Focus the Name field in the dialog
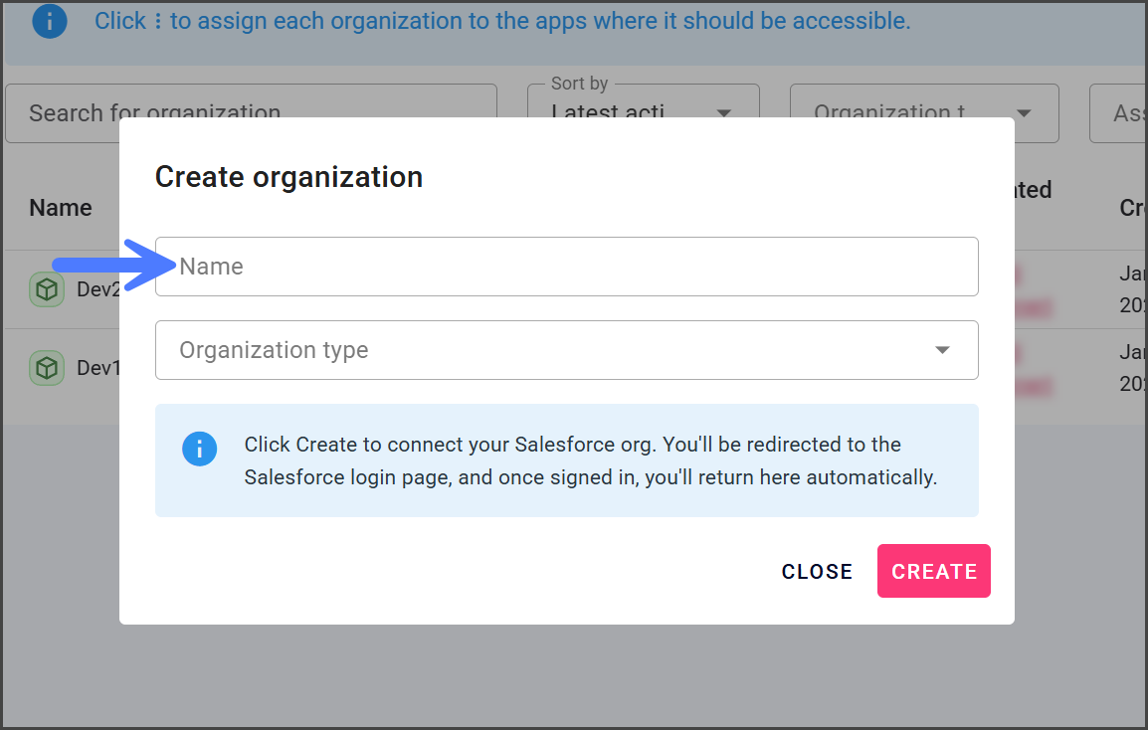This screenshot has width=1148, height=730. tap(567, 267)
